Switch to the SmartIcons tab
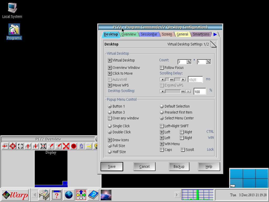Image resolution: width=269 pixels, height=202 pixels. 201,34
